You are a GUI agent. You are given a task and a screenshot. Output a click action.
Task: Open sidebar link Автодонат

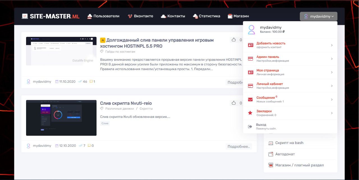285,154
